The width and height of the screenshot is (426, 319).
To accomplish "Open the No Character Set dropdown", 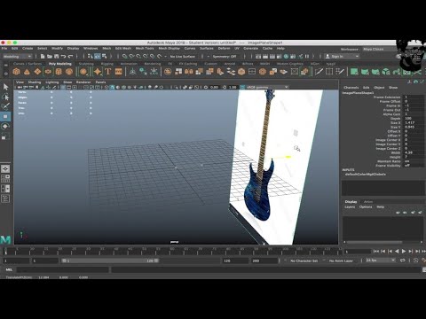I will 304,261.
